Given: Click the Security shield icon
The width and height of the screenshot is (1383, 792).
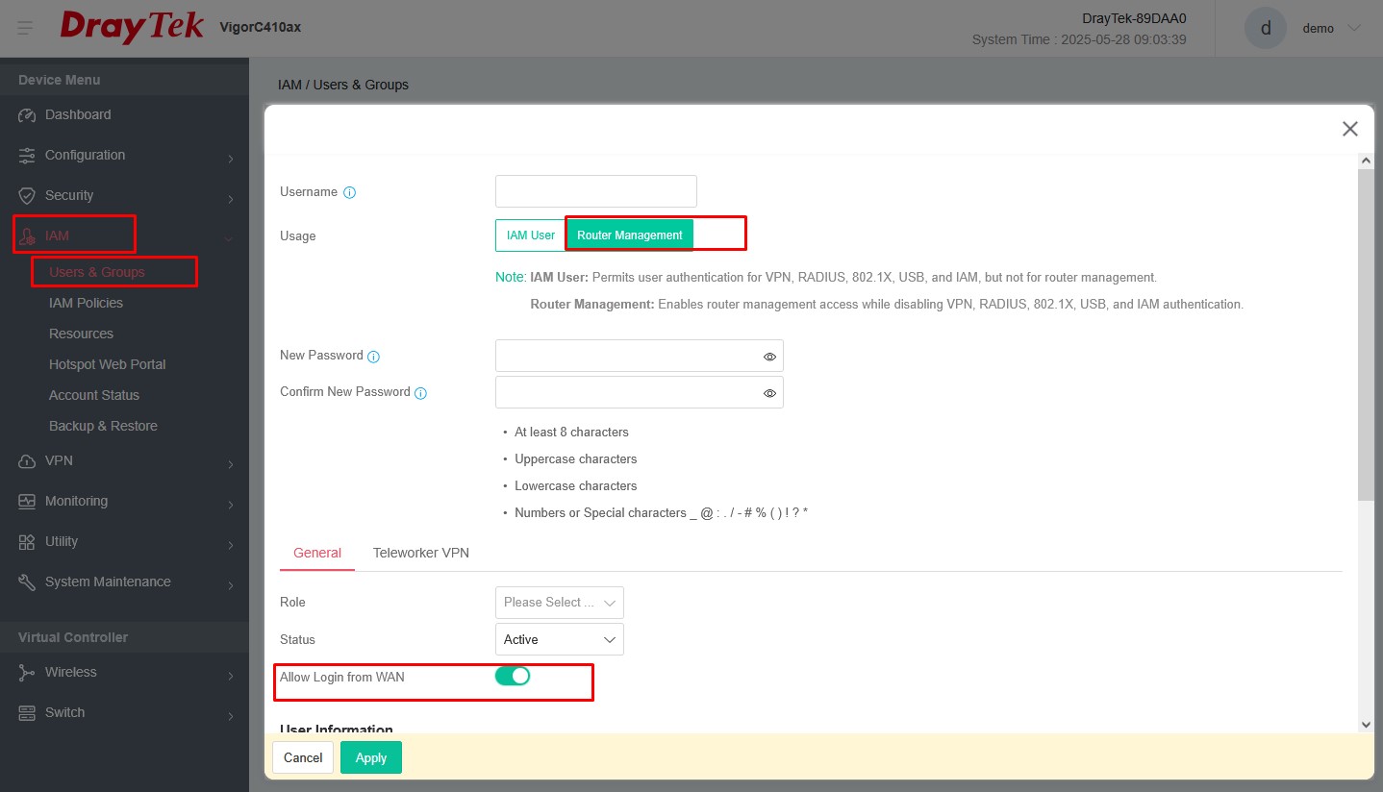Looking at the screenshot, I should [x=27, y=196].
